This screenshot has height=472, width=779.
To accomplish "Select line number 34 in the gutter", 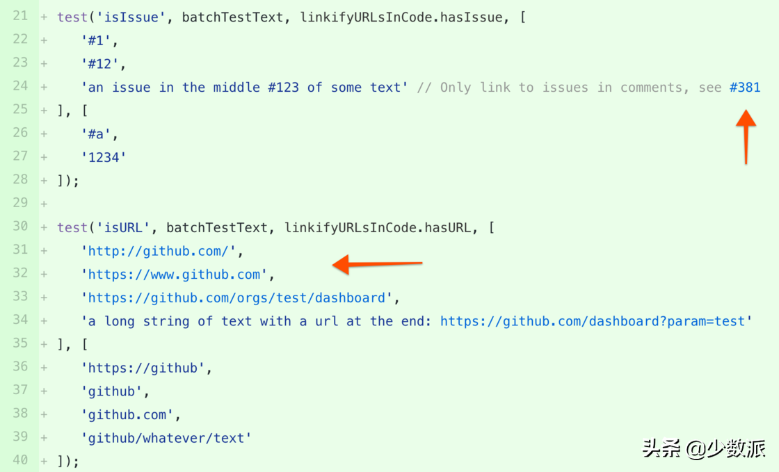I will [20, 320].
